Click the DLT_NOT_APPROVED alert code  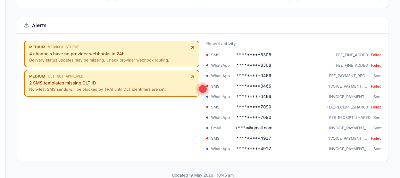point(66,76)
